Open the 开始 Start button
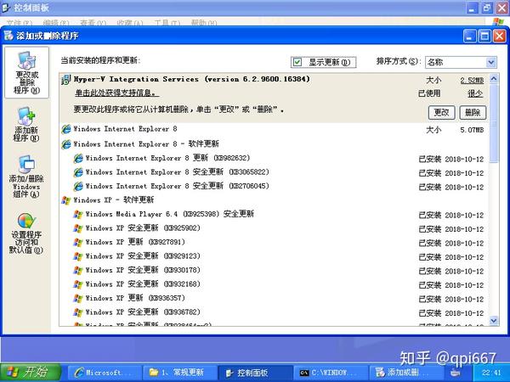The height and width of the screenshot is (382, 510). click(31, 373)
